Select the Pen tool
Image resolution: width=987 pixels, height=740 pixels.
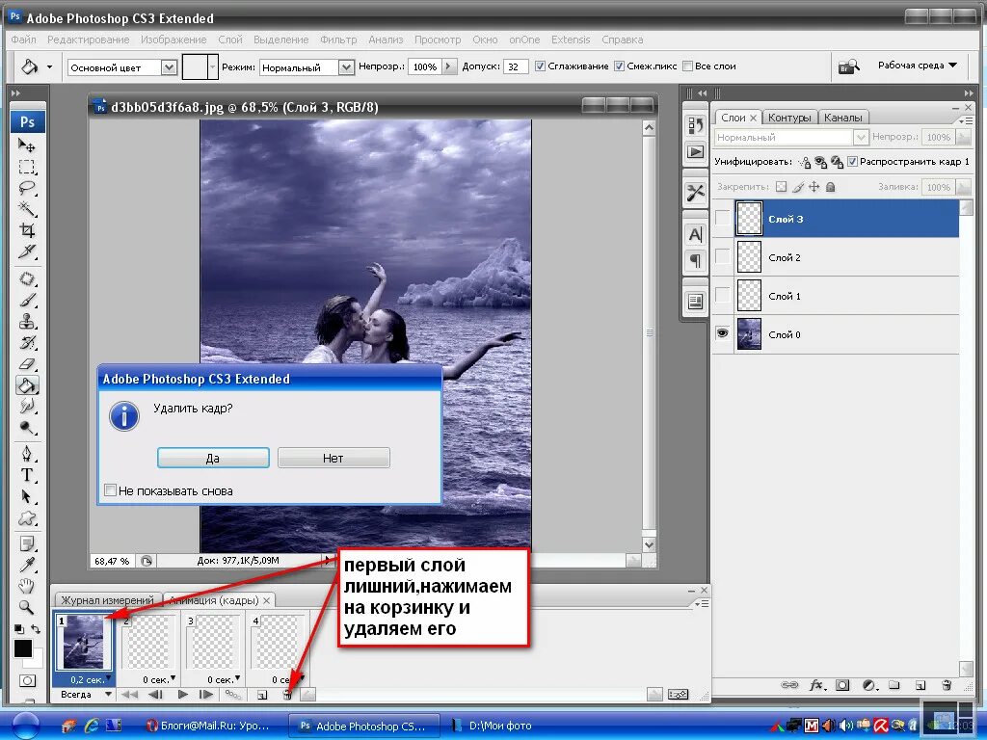tap(26, 454)
